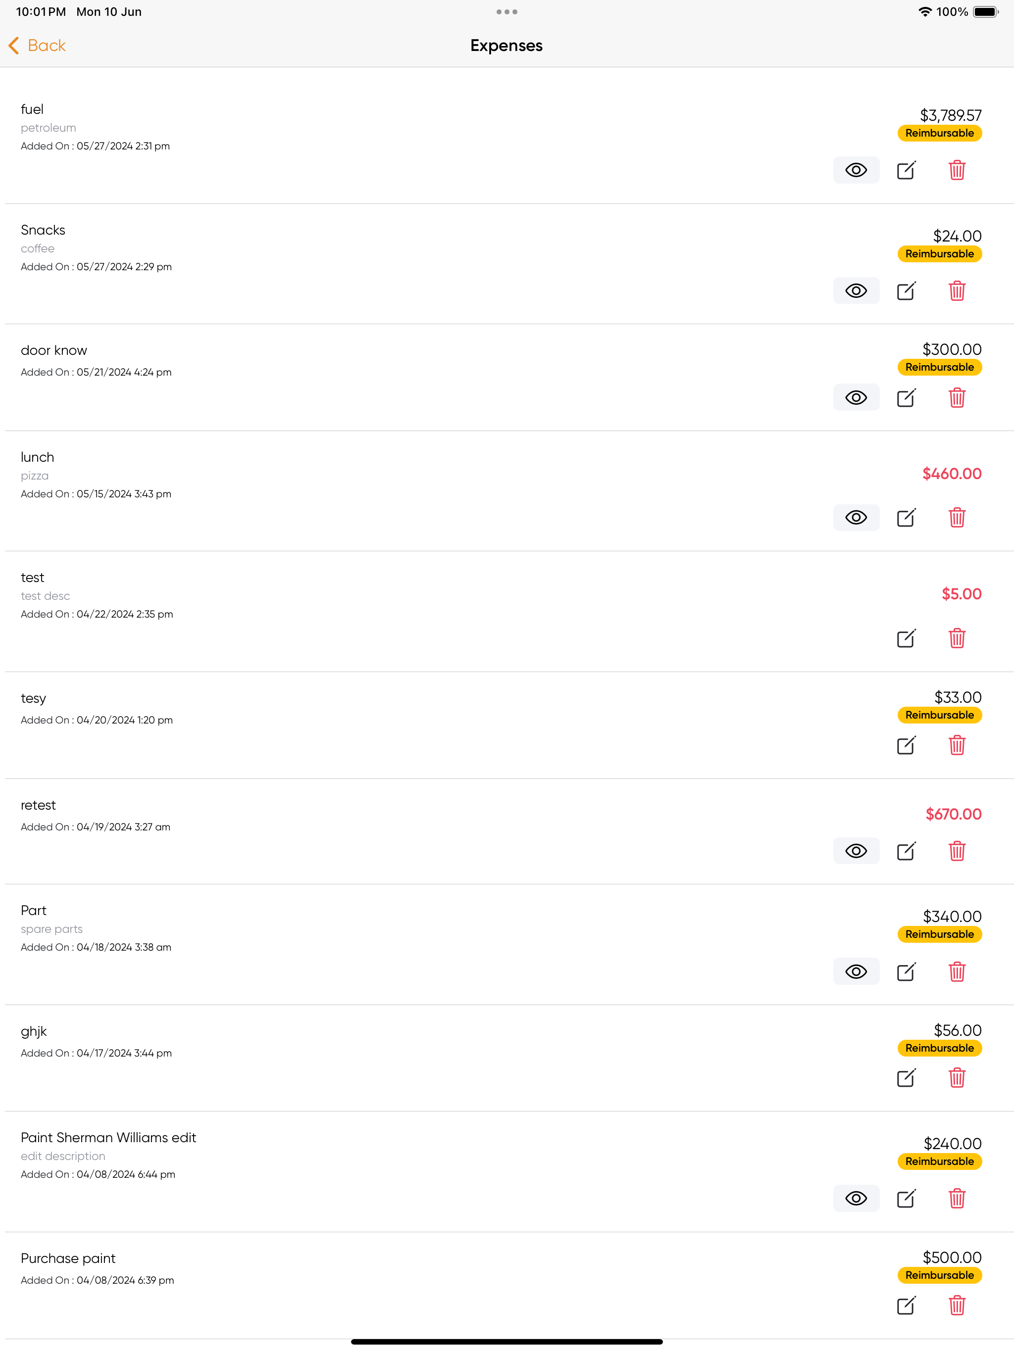Tap the $460.00 lunch amount
This screenshot has width=1014, height=1352.
tap(951, 473)
